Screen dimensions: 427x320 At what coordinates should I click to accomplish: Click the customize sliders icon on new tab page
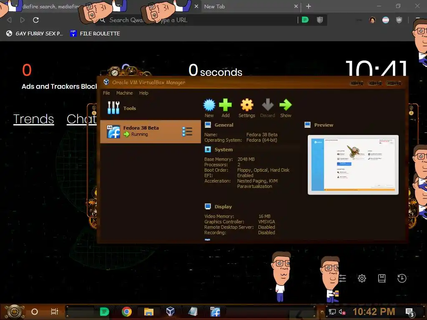tap(342, 278)
